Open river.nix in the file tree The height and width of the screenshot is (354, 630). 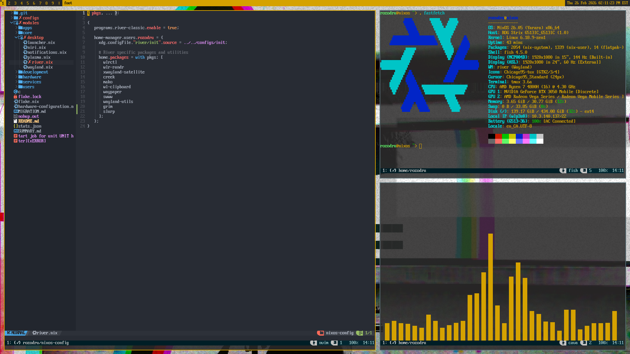click(x=42, y=62)
